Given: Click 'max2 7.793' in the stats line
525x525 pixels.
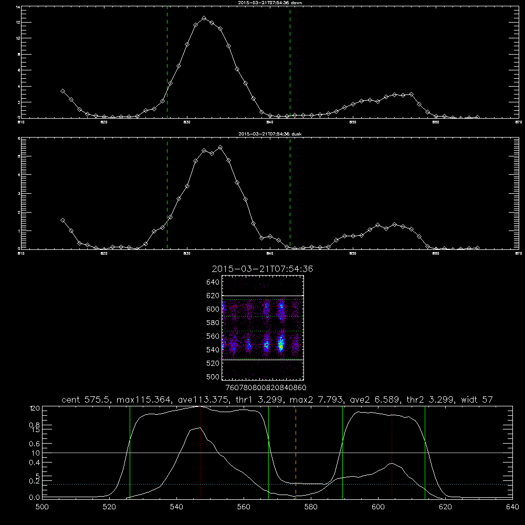Looking at the screenshot, I should [x=316, y=400].
